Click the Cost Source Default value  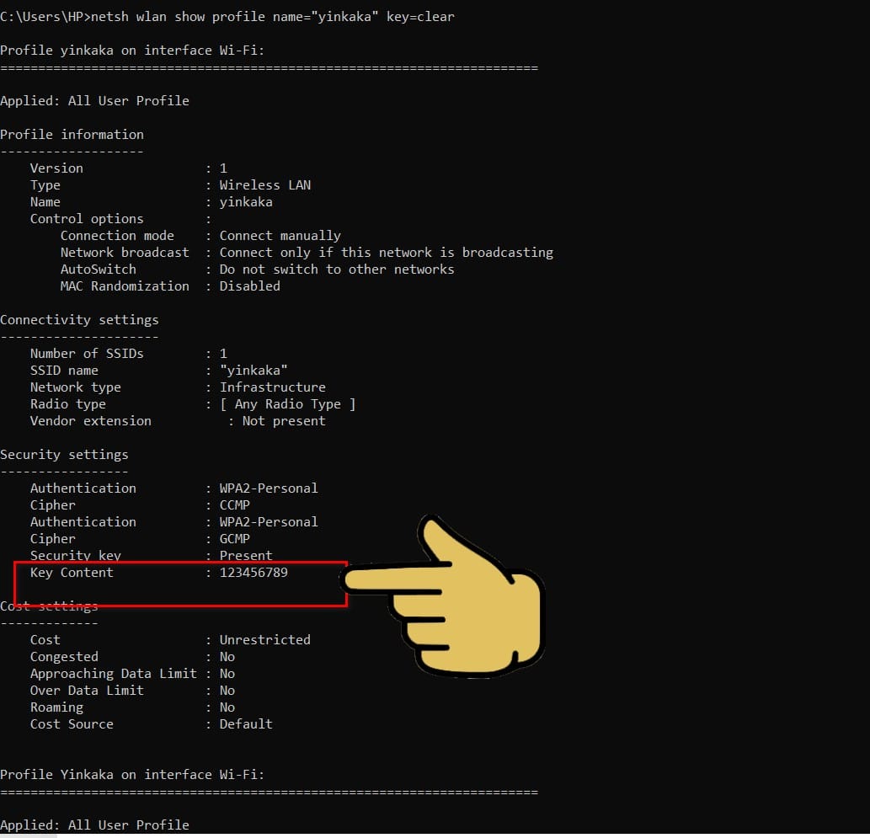(x=246, y=723)
